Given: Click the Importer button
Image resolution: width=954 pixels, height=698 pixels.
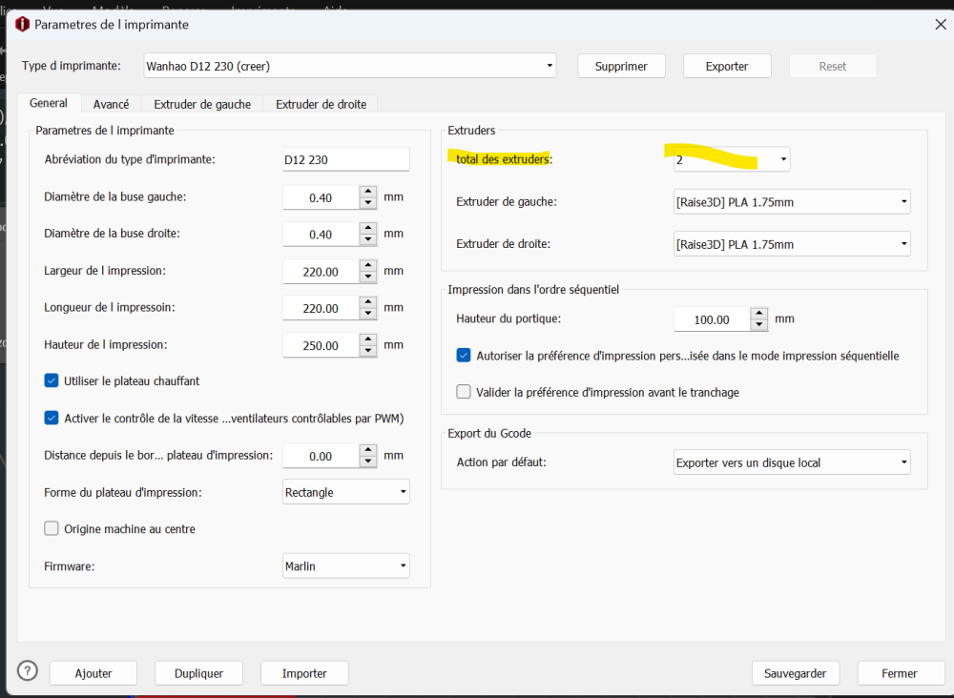Looking at the screenshot, I should [304, 673].
